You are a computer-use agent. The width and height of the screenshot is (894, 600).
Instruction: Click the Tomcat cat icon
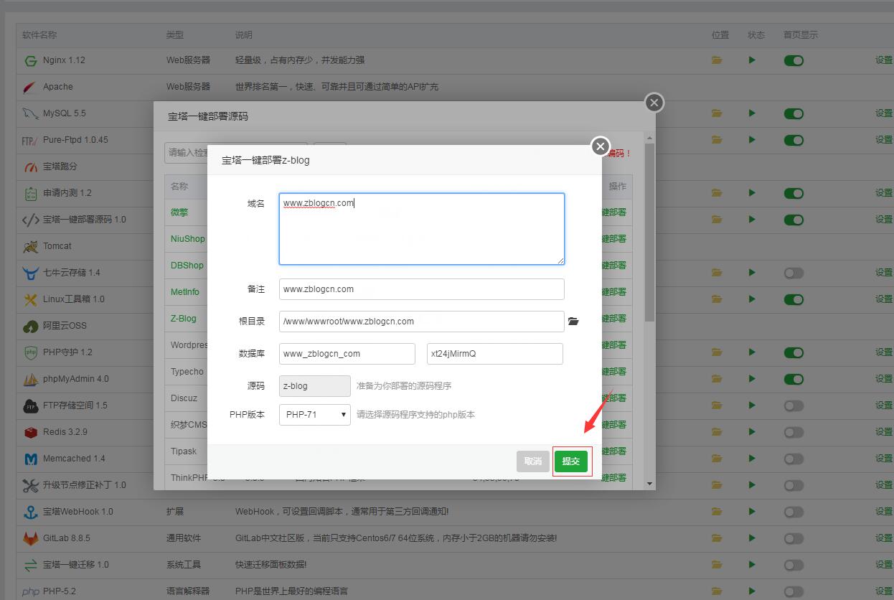pos(30,246)
